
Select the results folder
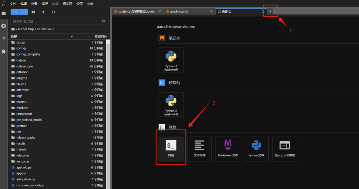pos(57,143)
